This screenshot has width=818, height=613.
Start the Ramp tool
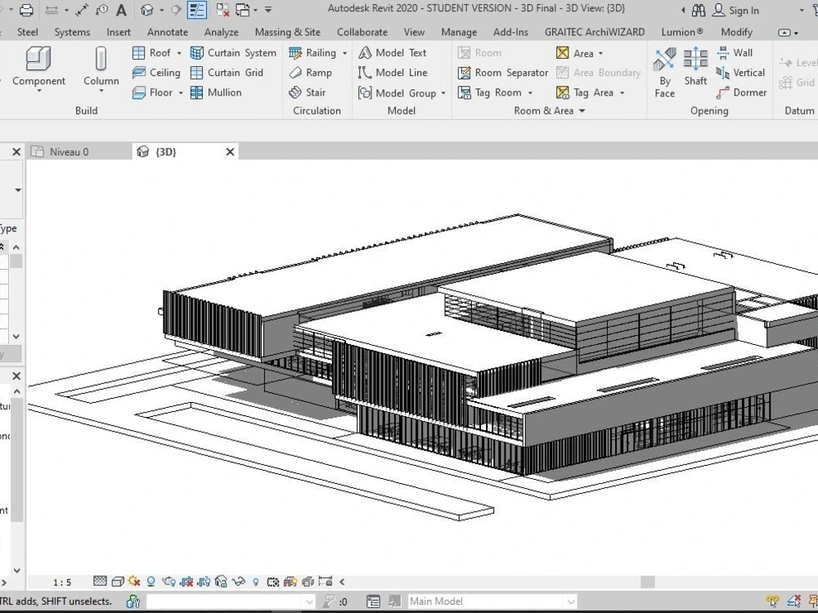tap(310, 73)
